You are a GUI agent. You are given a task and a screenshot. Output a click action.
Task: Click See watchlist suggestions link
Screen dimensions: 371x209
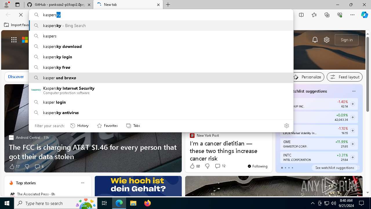(x=335, y=168)
